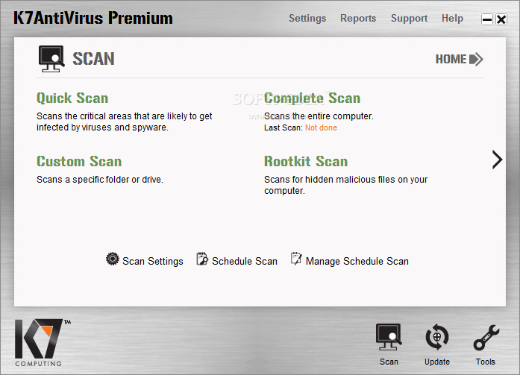Click the Schedule Scan notepad icon

tap(202, 259)
